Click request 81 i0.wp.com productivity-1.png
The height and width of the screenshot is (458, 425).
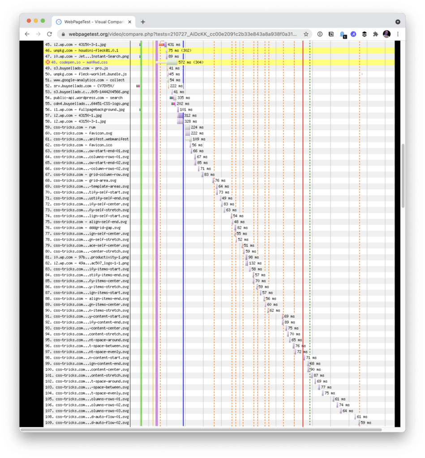[x=87, y=257]
